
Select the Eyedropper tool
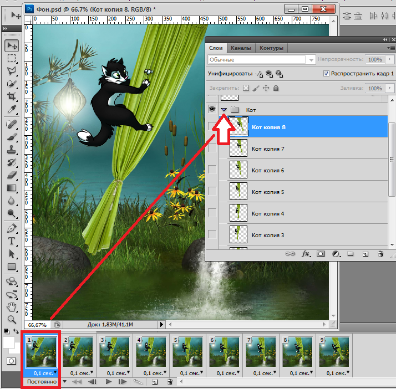(12, 109)
